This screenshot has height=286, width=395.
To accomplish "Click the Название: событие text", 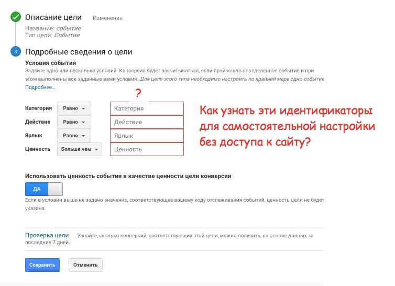I will pos(53,28).
